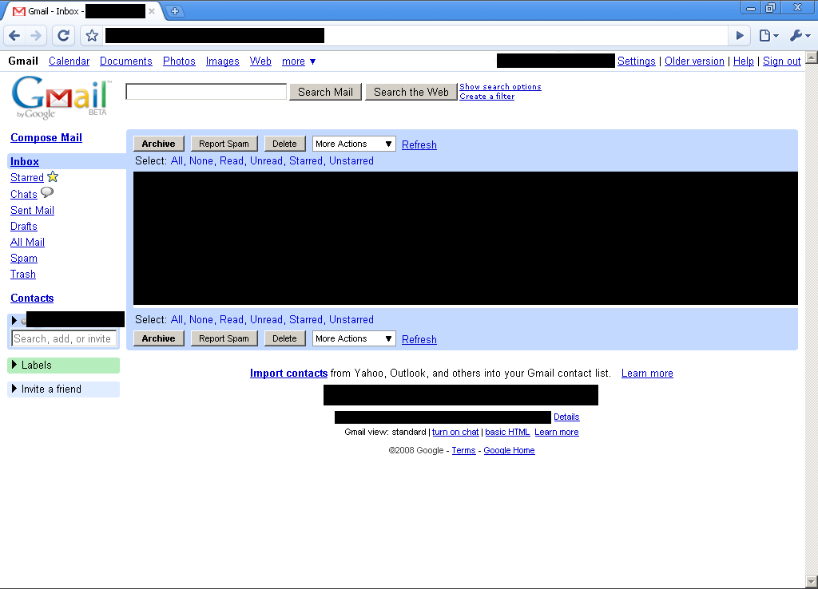Open the wrench customize menu icon
Image resolution: width=818 pixels, height=589 pixels.
click(799, 35)
